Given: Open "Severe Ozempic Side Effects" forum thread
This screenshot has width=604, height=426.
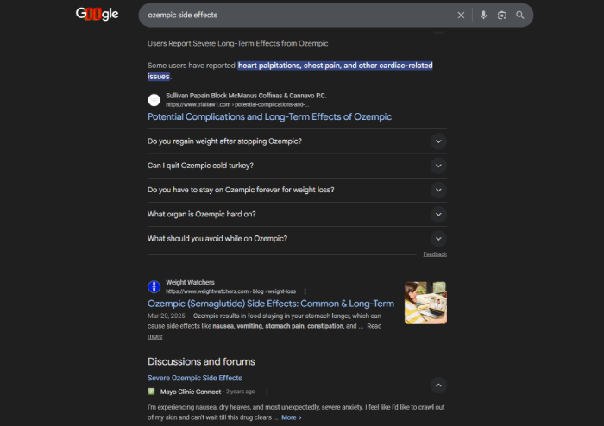Looking at the screenshot, I should point(194,378).
